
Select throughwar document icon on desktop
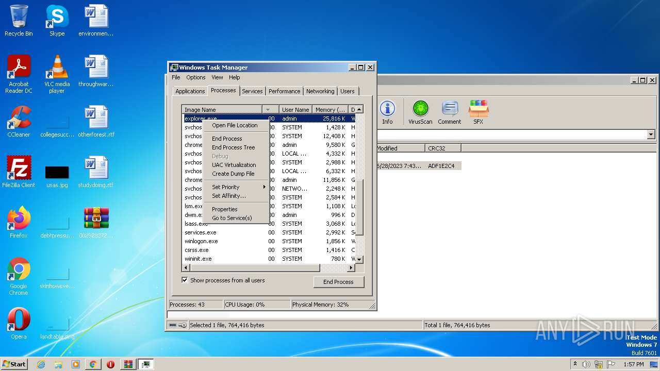[x=96, y=71]
